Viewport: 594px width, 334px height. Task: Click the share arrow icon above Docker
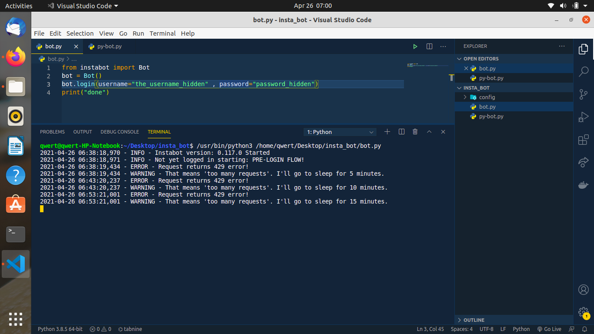pyautogui.click(x=584, y=162)
